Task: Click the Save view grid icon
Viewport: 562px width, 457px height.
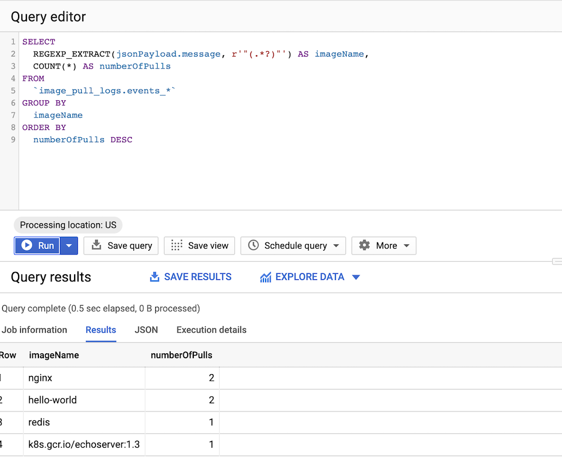Action: [177, 245]
